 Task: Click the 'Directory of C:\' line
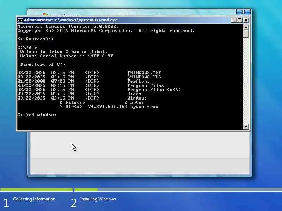(x=43, y=64)
